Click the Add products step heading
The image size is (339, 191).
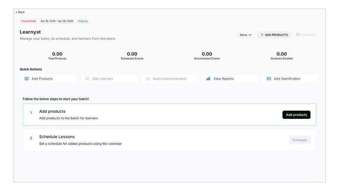click(x=52, y=112)
